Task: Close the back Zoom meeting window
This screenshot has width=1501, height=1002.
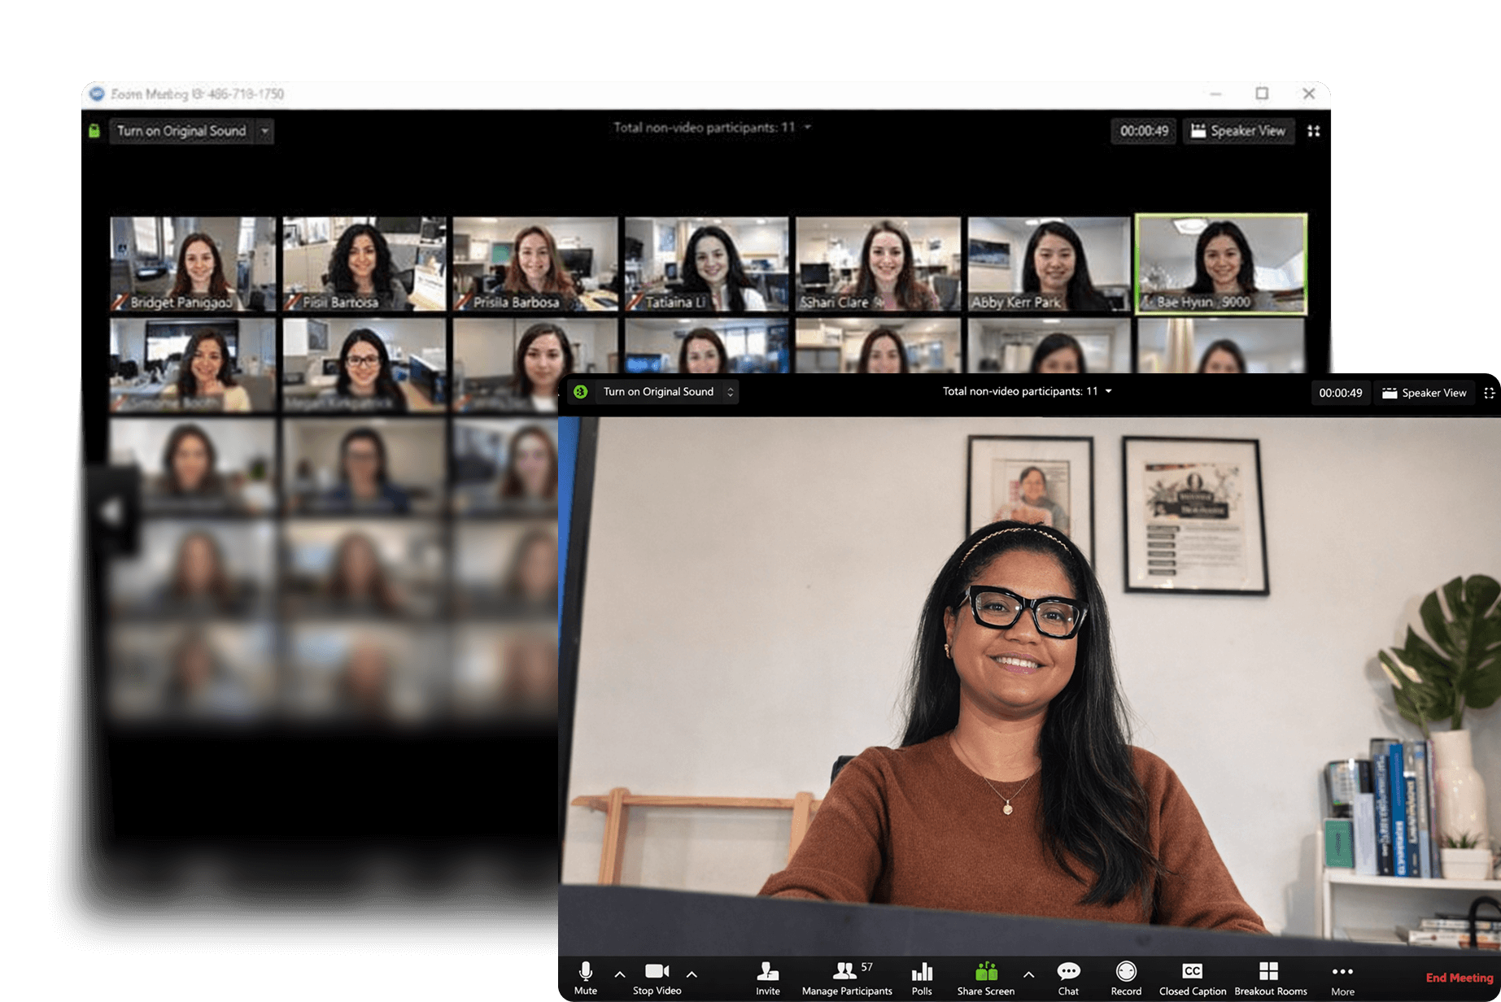Action: click(1308, 94)
